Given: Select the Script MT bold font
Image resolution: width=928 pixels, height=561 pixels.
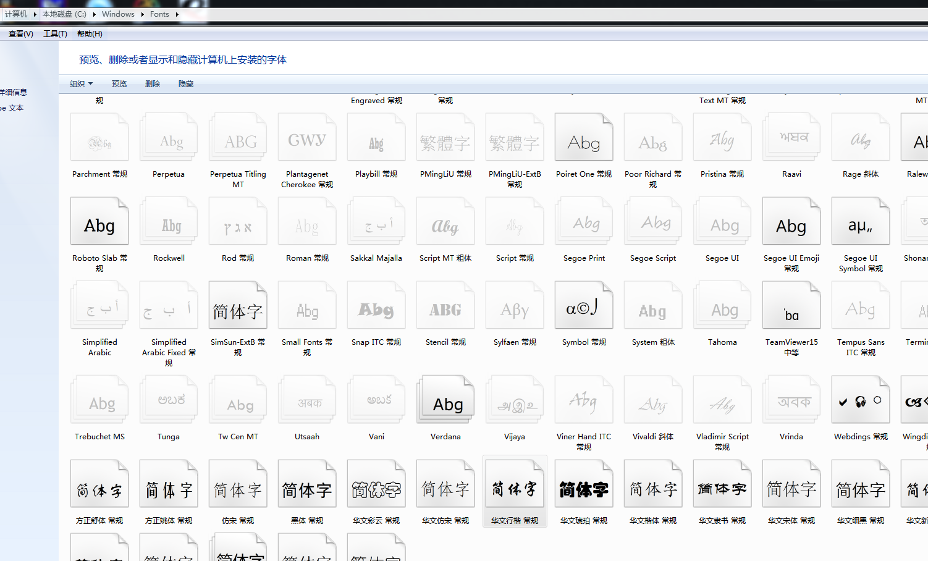Looking at the screenshot, I should (x=445, y=221).
